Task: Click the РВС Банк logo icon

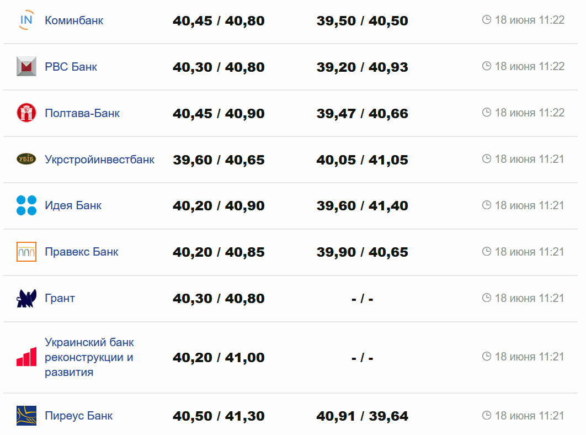Action: (26, 67)
